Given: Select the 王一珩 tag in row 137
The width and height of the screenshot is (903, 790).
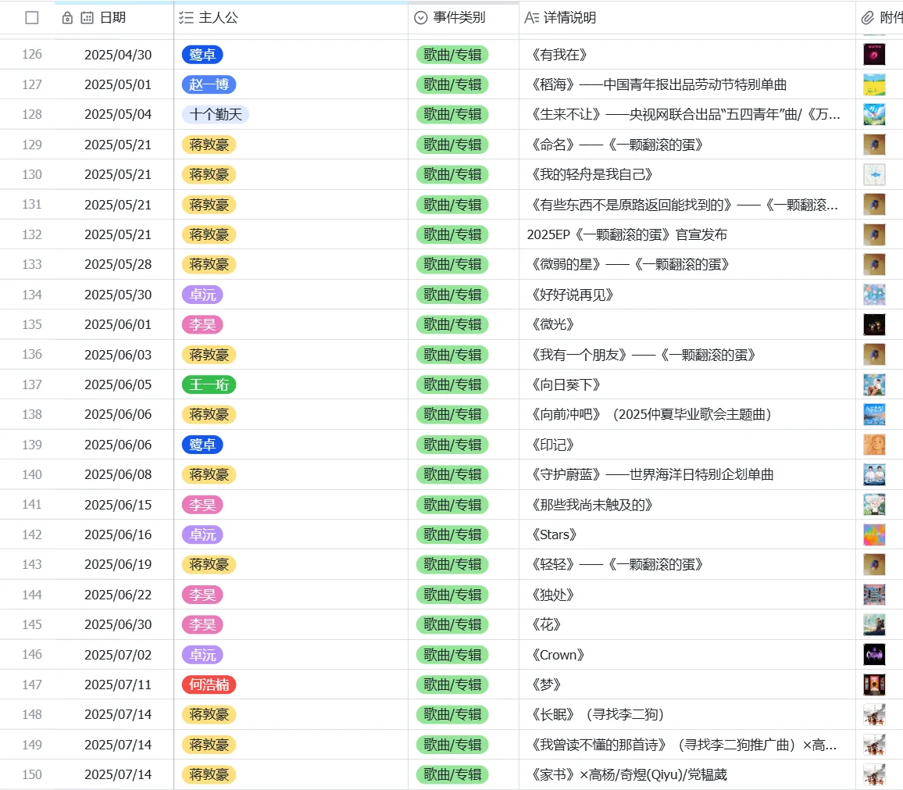Looking at the screenshot, I should (x=208, y=384).
